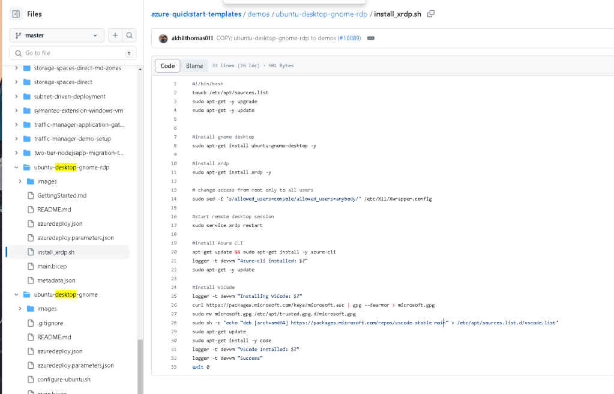Expand subnet-driven-deployment folder chevron

tap(16, 96)
